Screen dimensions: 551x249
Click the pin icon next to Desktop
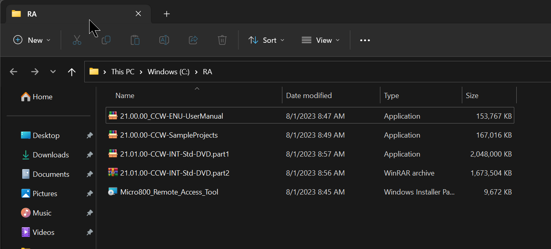(x=90, y=136)
